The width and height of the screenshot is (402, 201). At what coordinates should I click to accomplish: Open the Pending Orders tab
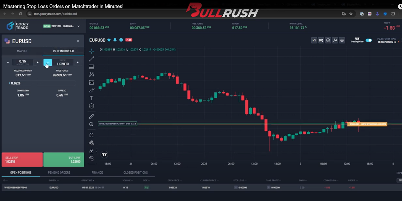(x=59, y=173)
